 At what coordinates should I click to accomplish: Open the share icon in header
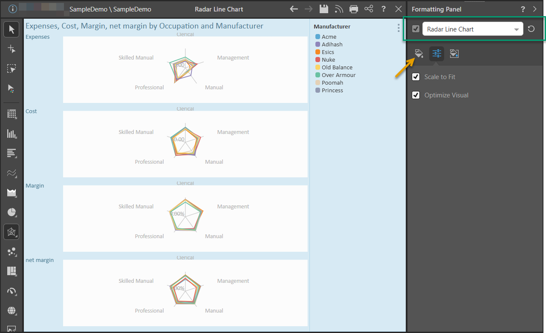[369, 9]
